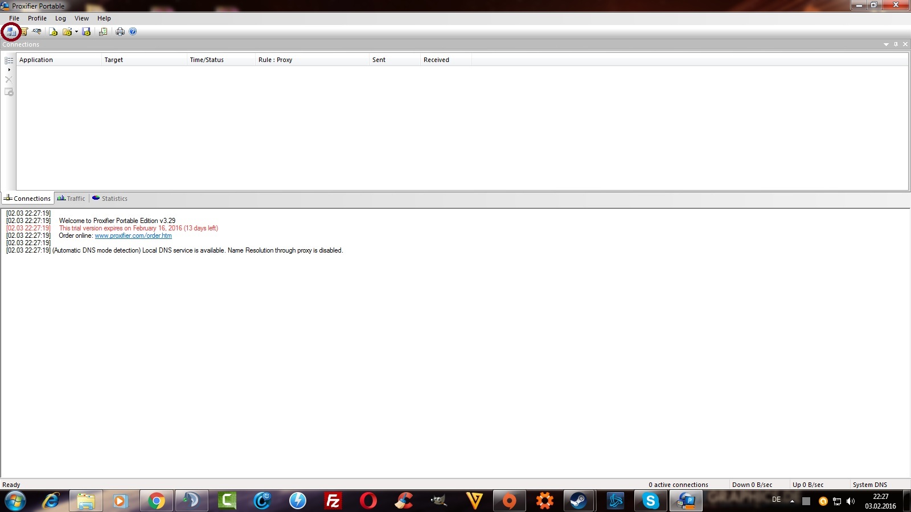The image size is (911, 512).
Task: Open Camtasia green C icon in taskbar
Action: (227, 501)
